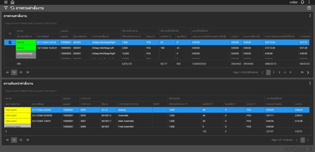This screenshot has width=315, height=152.
Task: Click the date cell 31/1/2564 3:53:34
Action: [x=48, y=42]
